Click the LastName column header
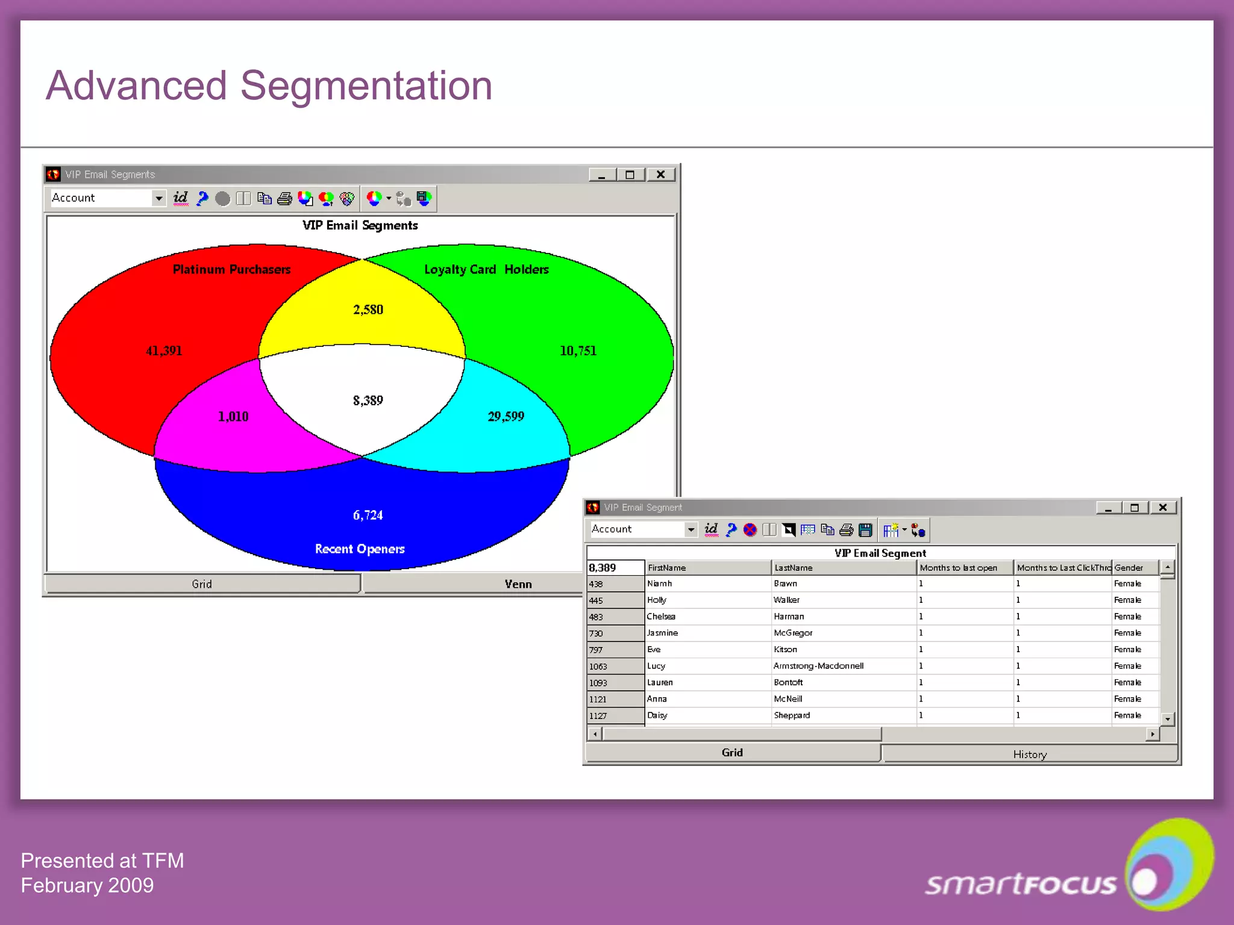Image resolution: width=1234 pixels, height=925 pixels. 842,567
